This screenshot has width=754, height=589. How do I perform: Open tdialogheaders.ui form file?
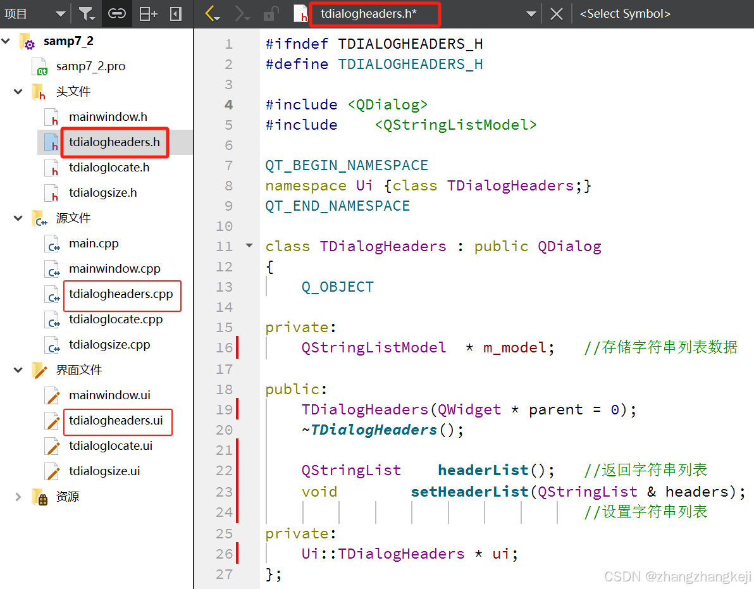(x=116, y=421)
